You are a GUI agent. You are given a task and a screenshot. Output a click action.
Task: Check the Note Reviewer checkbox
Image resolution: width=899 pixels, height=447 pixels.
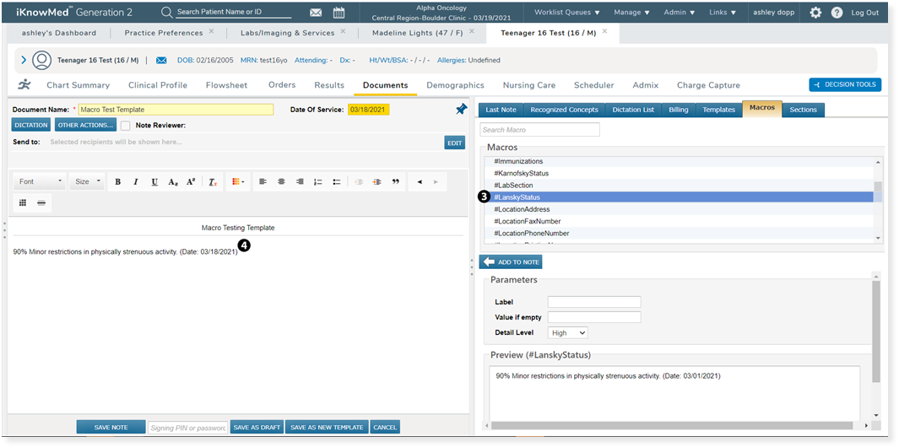[126, 126]
